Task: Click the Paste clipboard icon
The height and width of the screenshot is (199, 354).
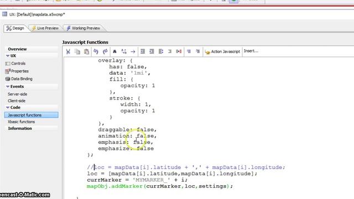Action: (x=86, y=51)
